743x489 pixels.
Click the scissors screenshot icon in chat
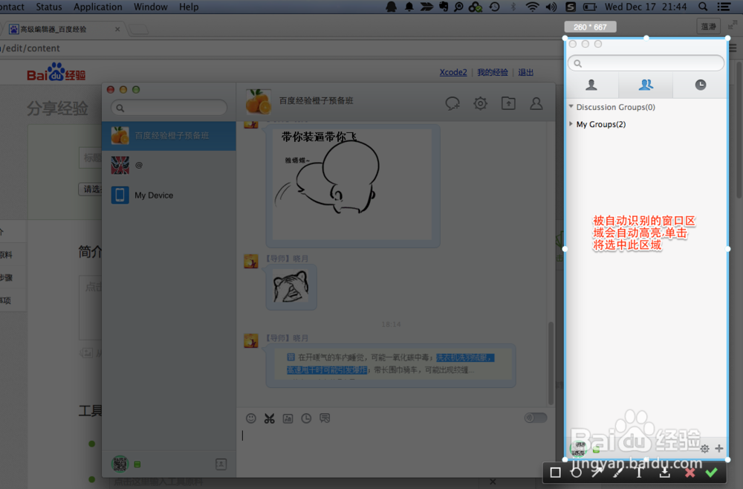click(270, 418)
